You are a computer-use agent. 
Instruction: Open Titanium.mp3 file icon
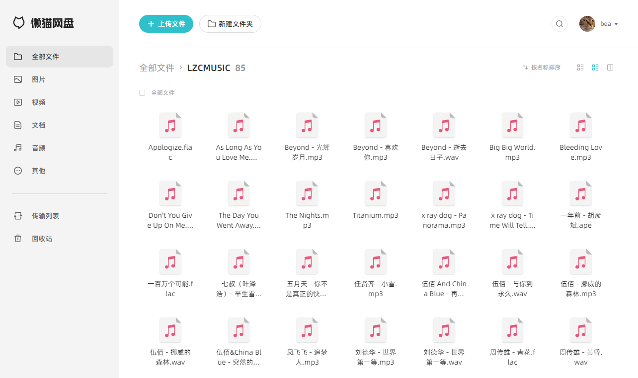(x=376, y=193)
